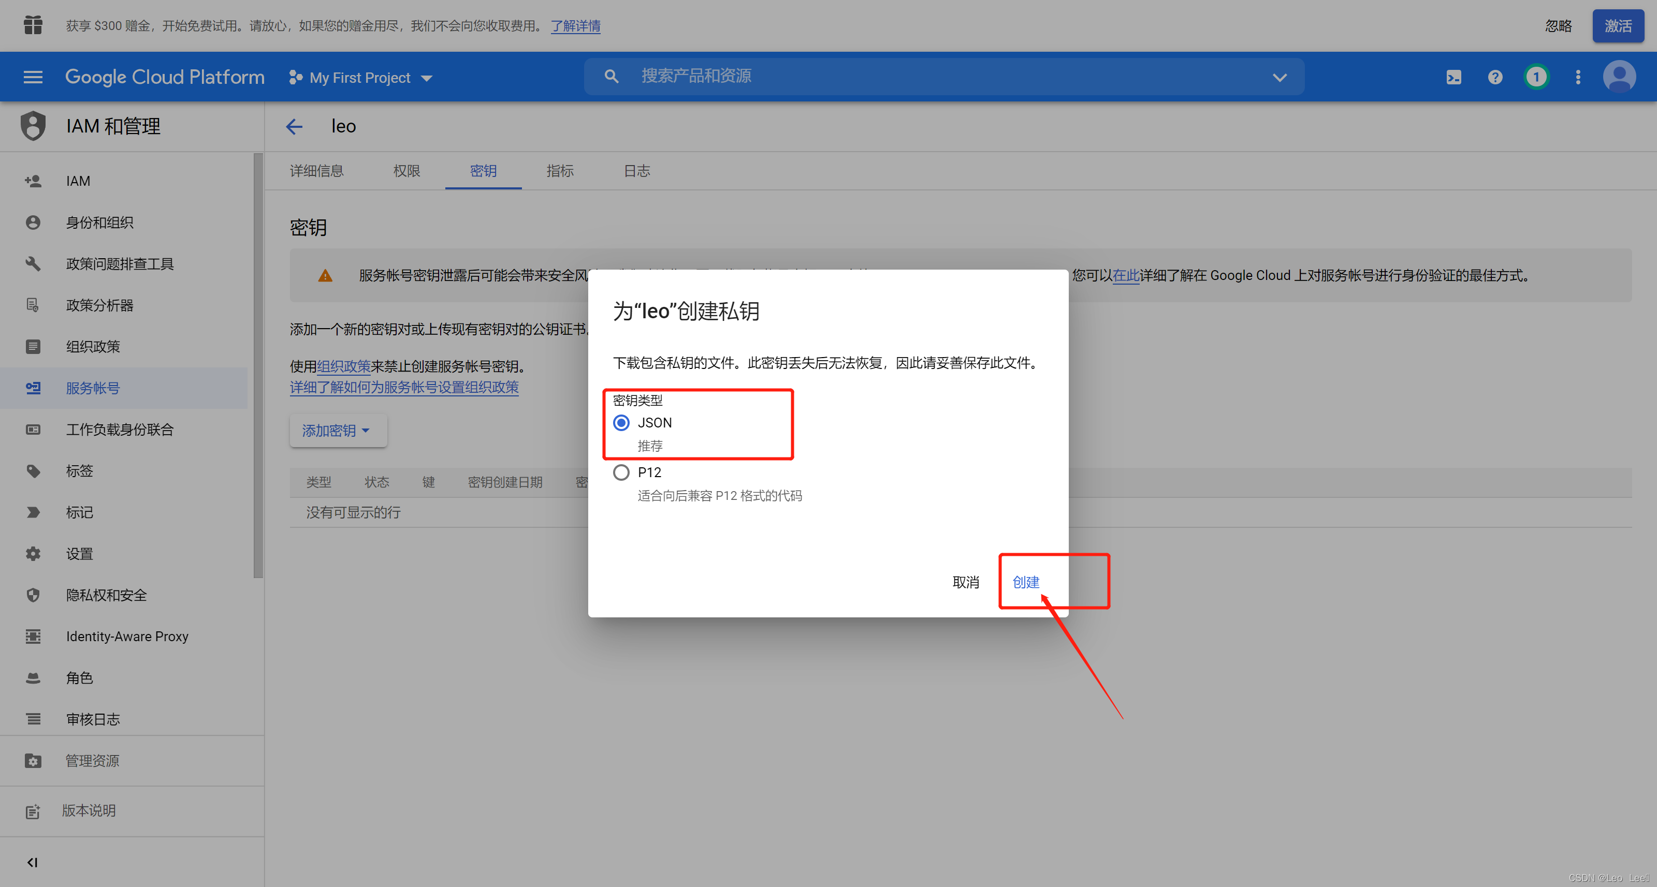The image size is (1657, 887).
Task: Switch to the 日志 tab
Action: tap(637, 171)
